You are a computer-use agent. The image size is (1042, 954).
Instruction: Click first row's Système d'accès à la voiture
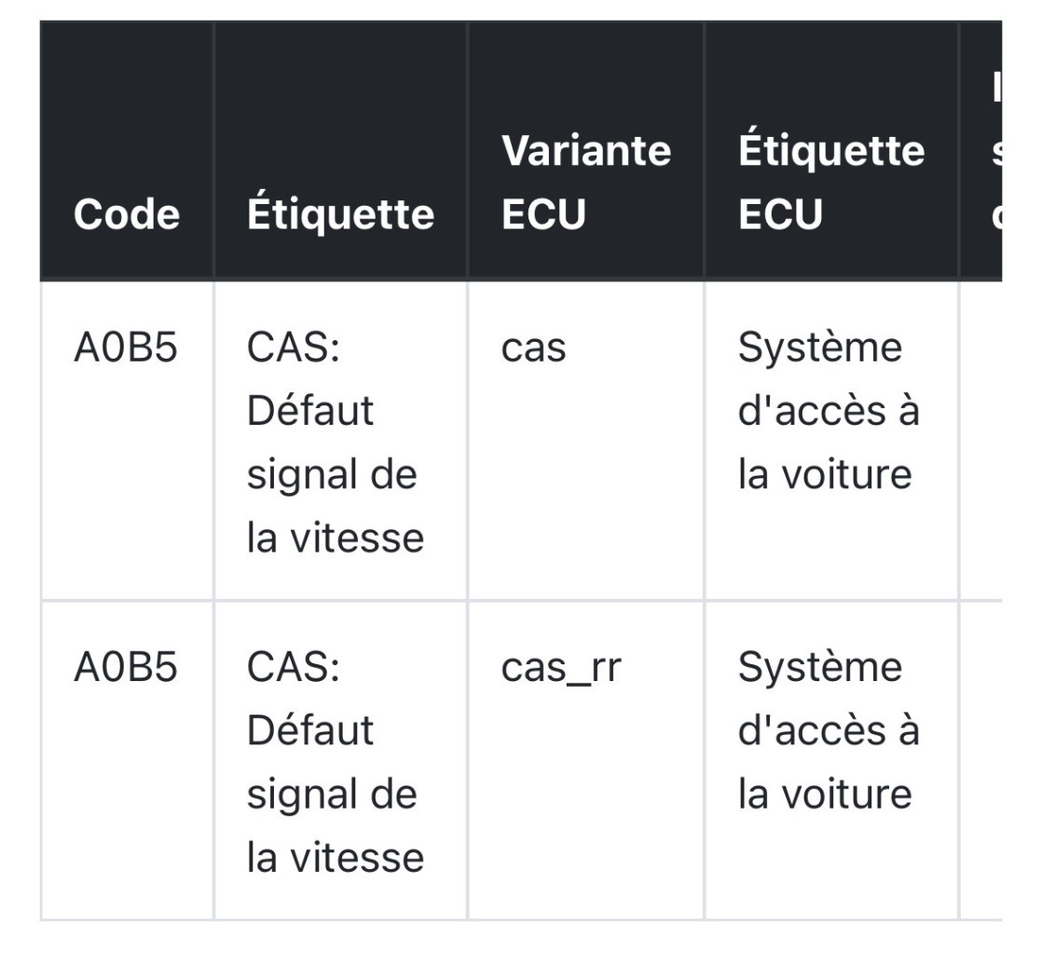pyautogui.click(x=829, y=411)
